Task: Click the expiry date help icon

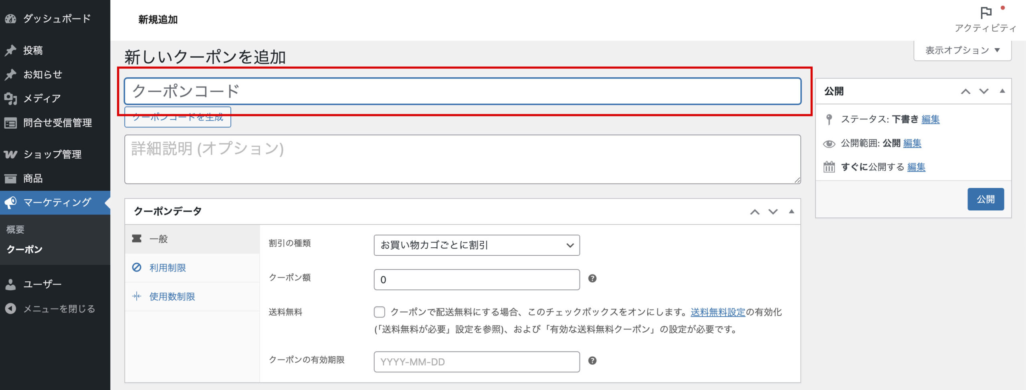Action: pyautogui.click(x=592, y=361)
